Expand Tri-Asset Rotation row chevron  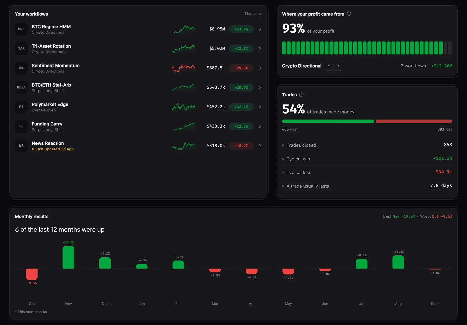260,48
